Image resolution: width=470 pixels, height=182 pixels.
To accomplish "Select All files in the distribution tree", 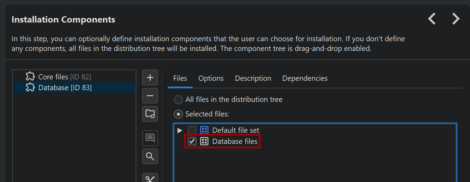I will pyautogui.click(x=178, y=100).
